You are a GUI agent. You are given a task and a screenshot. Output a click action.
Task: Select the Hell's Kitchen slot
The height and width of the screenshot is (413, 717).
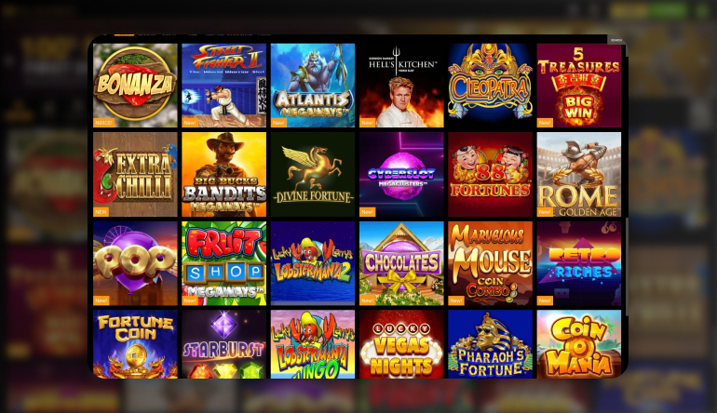point(401,86)
